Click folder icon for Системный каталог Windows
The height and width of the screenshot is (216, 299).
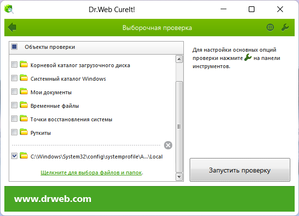pyautogui.click(x=24, y=78)
